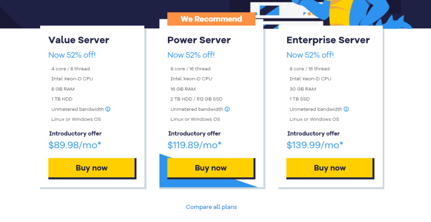The width and height of the screenshot is (431, 222).
Task: Click the 30 GB RAM specification
Action: tap(303, 89)
